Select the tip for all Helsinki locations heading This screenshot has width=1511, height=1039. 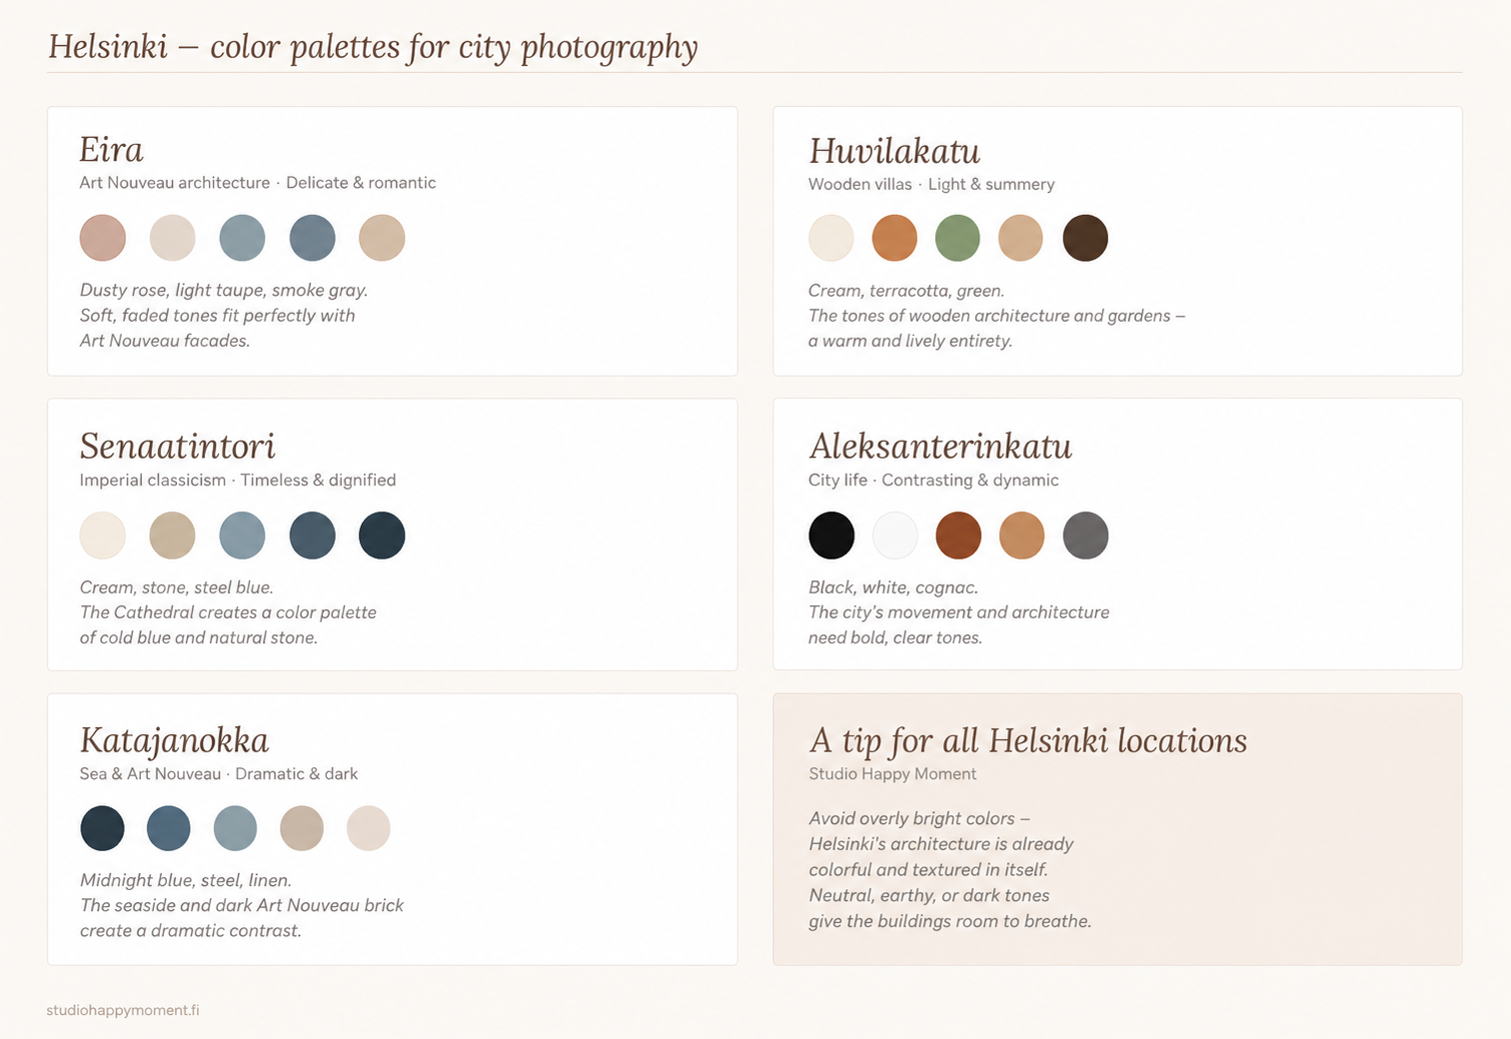tap(1028, 740)
